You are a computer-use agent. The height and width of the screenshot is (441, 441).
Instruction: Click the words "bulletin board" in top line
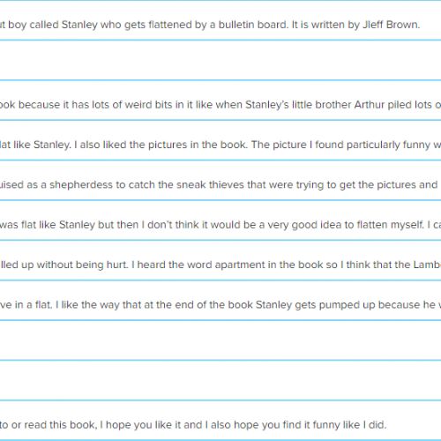(x=252, y=25)
